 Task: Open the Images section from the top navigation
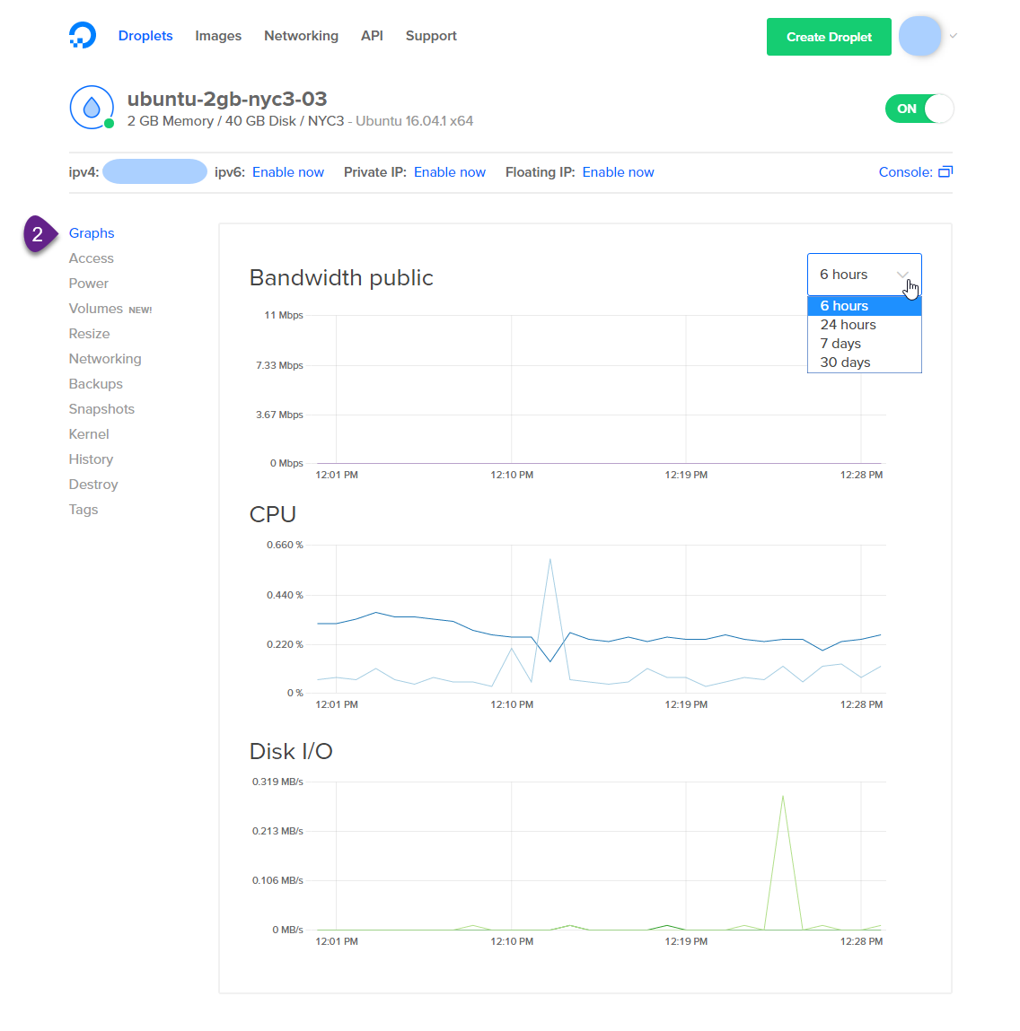(x=217, y=35)
